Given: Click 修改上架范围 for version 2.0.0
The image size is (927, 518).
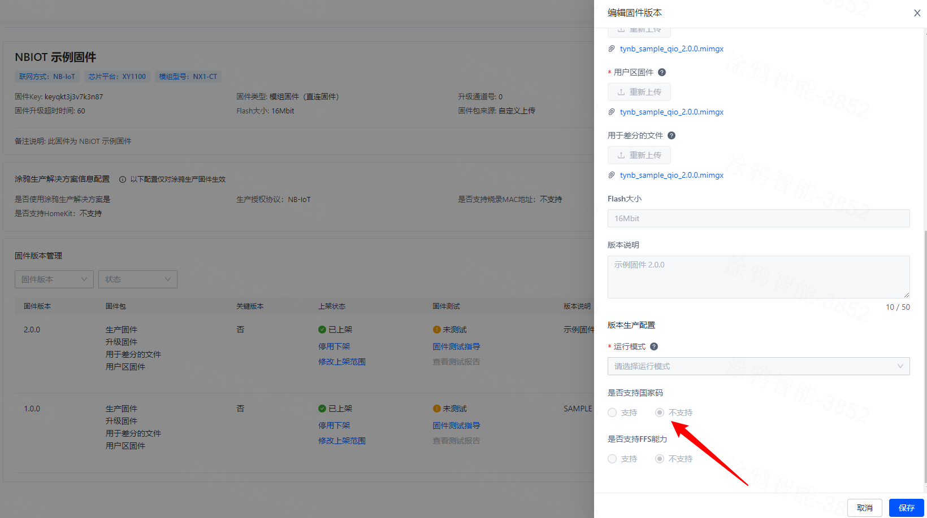Looking at the screenshot, I should pyautogui.click(x=342, y=362).
